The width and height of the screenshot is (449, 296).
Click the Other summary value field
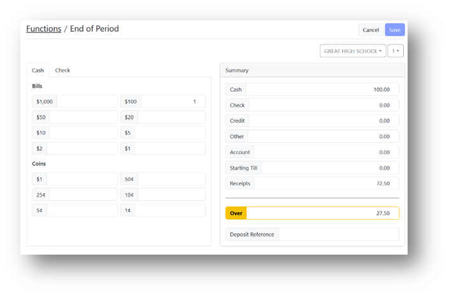pos(324,137)
